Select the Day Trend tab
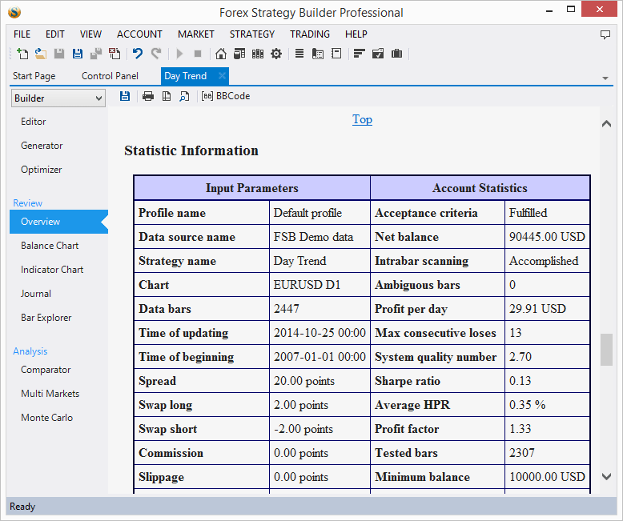The image size is (623, 521). (186, 76)
